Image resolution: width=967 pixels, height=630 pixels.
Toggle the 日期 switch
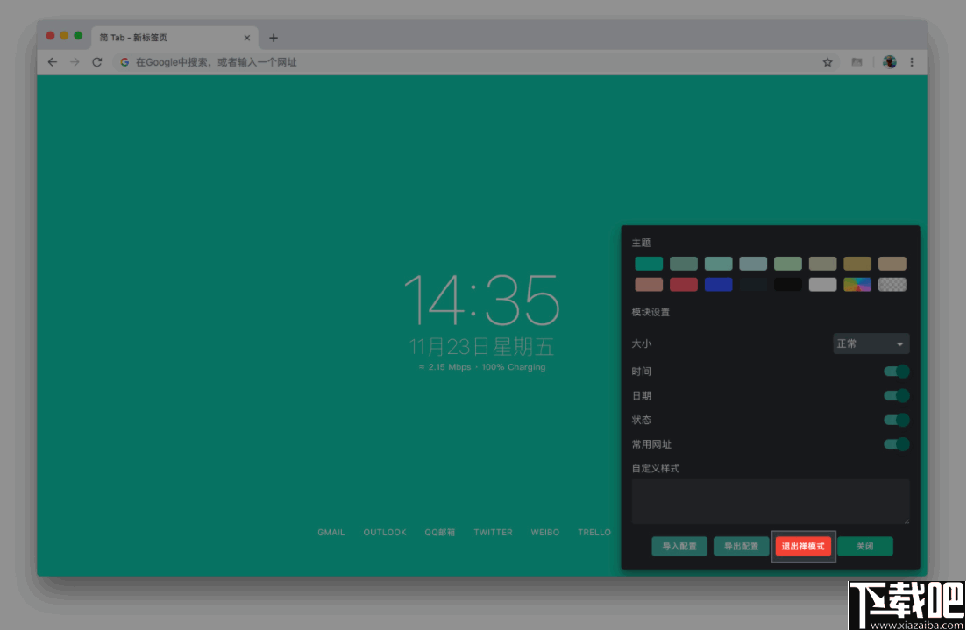pos(897,396)
